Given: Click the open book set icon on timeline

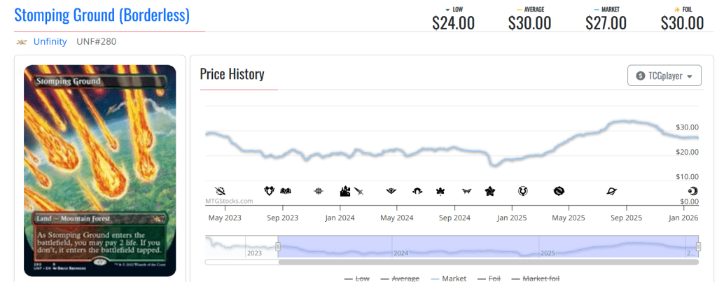Looking at the screenshot, I should tap(285, 190).
